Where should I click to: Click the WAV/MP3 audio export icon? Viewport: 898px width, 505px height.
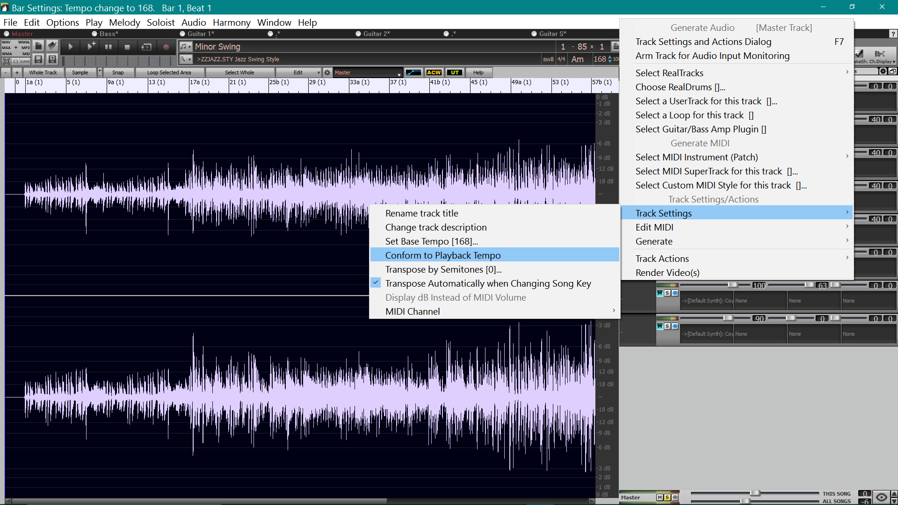(x=16, y=48)
